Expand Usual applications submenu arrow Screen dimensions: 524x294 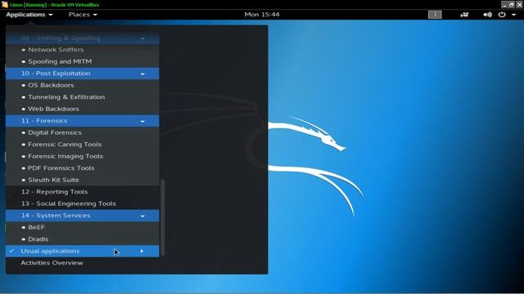click(142, 251)
